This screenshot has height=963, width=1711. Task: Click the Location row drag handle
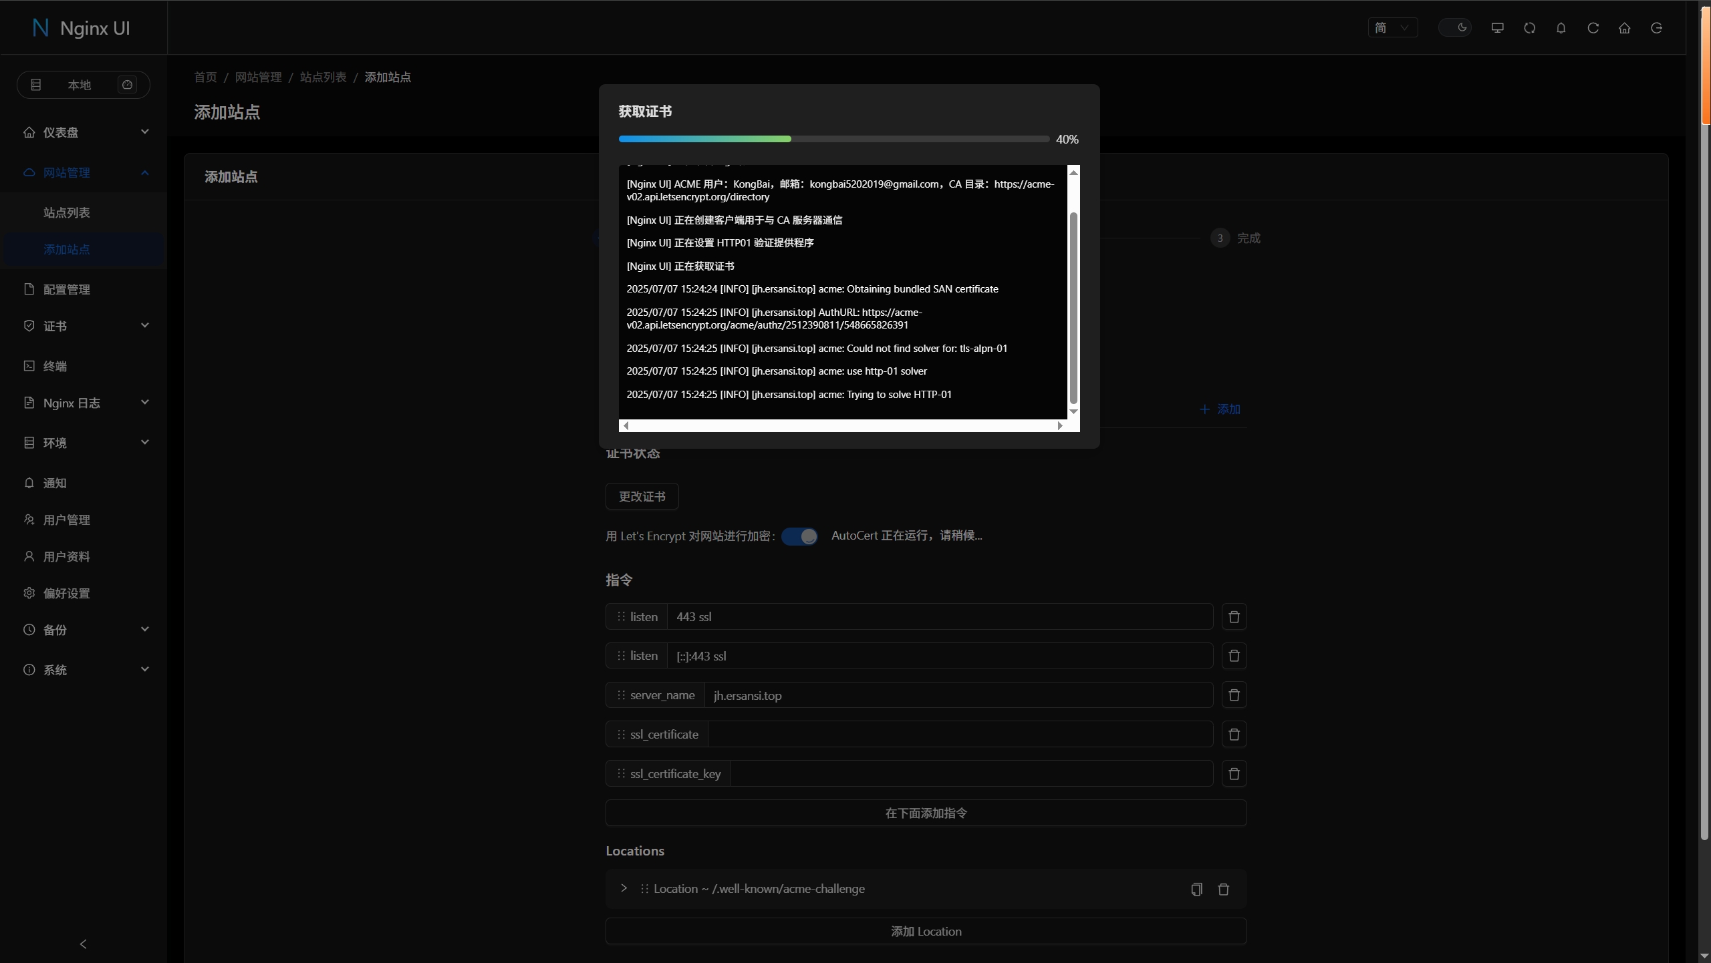coord(644,888)
